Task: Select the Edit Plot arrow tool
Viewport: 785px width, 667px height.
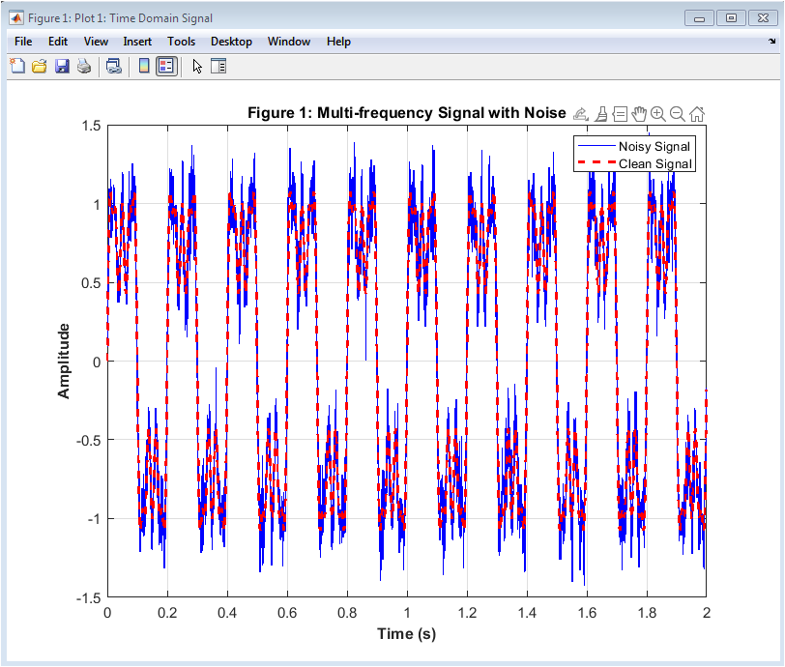Action: click(x=197, y=66)
